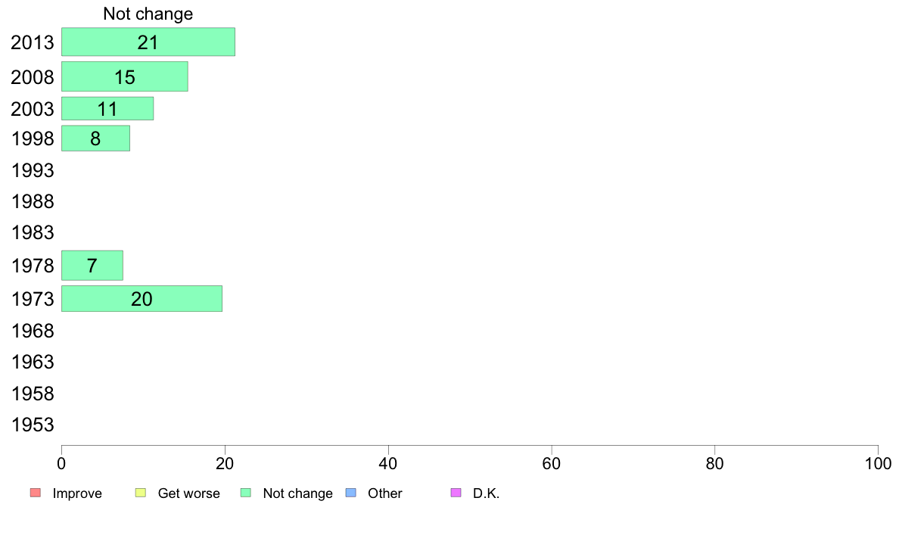Viewport: 899px width, 557px height.
Task: Click the D.K. legend label
Action: pyautogui.click(x=486, y=493)
